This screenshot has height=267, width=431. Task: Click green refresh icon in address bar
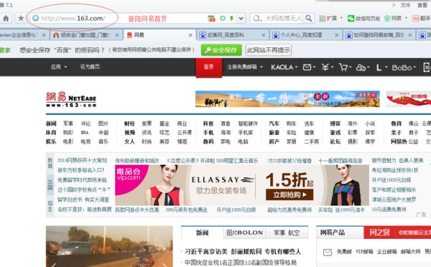coord(223,19)
